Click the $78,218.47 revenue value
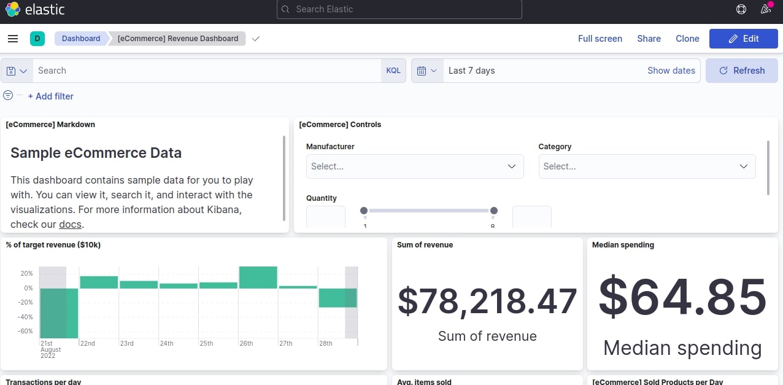This screenshot has height=385, width=783. point(487,300)
